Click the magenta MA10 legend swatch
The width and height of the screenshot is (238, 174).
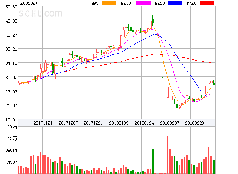click(x=144, y=3)
